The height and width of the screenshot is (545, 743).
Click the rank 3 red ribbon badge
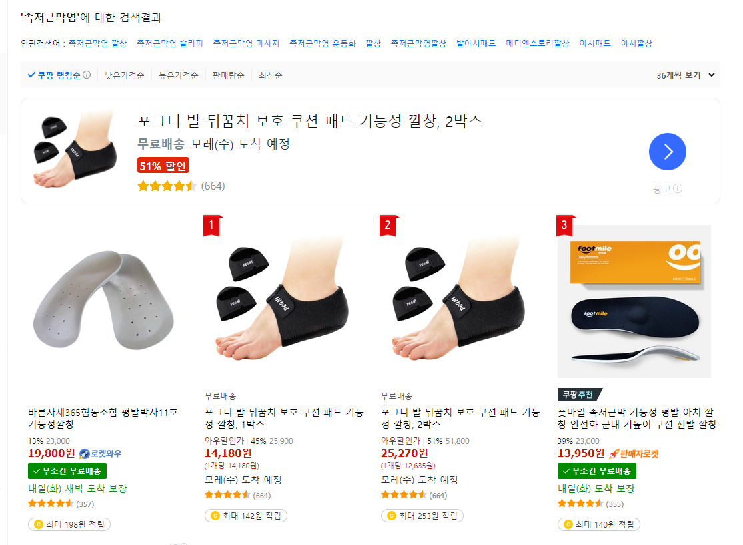pos(564,225)
